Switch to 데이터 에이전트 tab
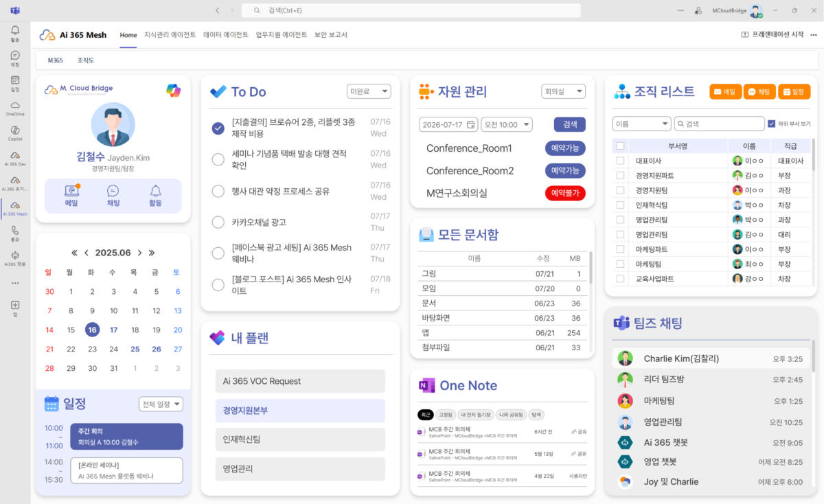 (x=226, y=34)
